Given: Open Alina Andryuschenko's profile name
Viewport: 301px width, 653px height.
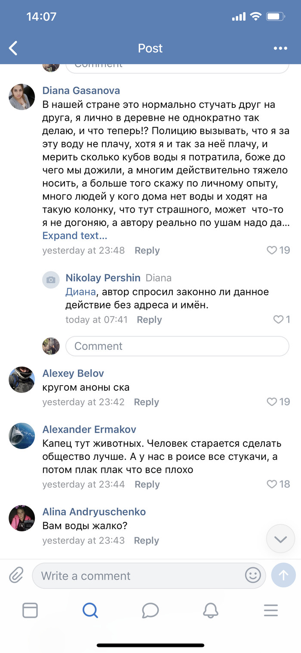Looking at the screenshot, I should point(94,512).
